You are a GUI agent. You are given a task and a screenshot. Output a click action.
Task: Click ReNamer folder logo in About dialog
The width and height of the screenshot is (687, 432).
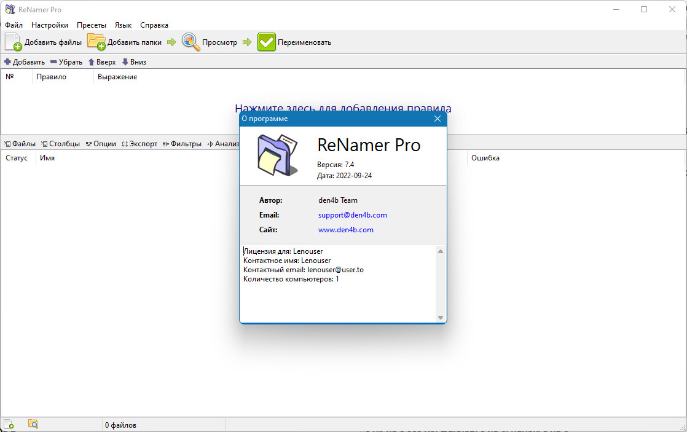pos(278,155)
